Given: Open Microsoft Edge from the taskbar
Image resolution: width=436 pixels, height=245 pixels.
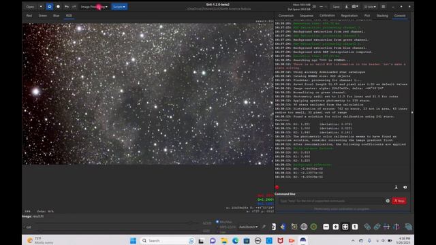Looking at the screenshot, I should [235, 240].
